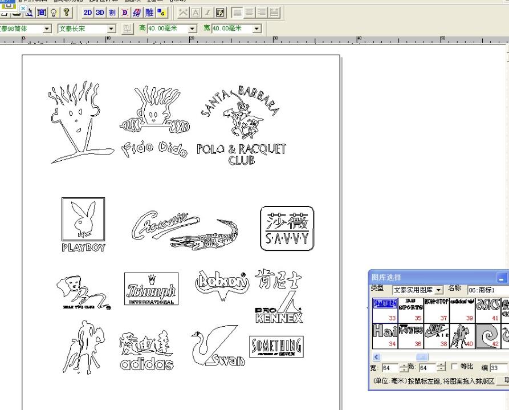This screenshot has height=410, width=509.
Task: Click the 宽 width field in 图库选择
Action: 390,368
